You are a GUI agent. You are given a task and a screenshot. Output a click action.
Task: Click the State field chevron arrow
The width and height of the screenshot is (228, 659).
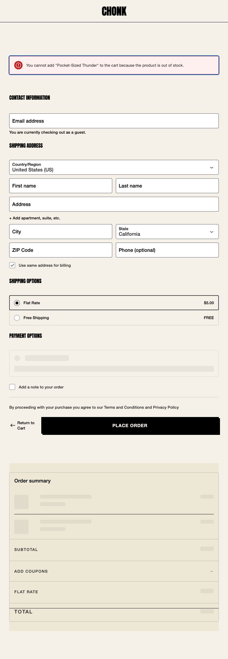[212, 232]
